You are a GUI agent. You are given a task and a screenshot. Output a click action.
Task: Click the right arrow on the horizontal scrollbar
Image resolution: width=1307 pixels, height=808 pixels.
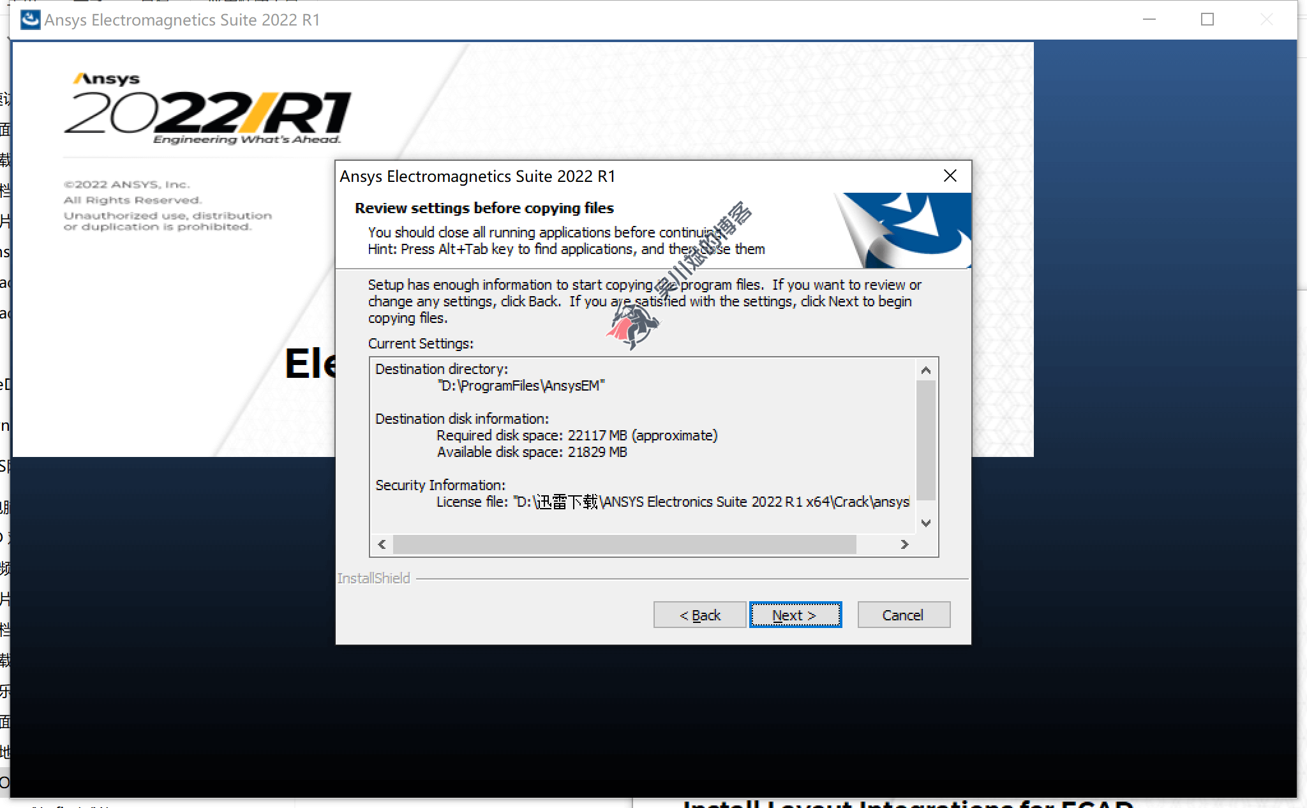click(x=904, y=544)
